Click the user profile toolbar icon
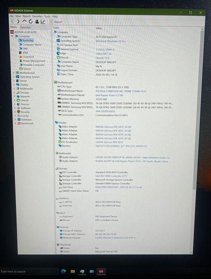Viewport: 211px width, 279px height. click(x=37, y=22)
